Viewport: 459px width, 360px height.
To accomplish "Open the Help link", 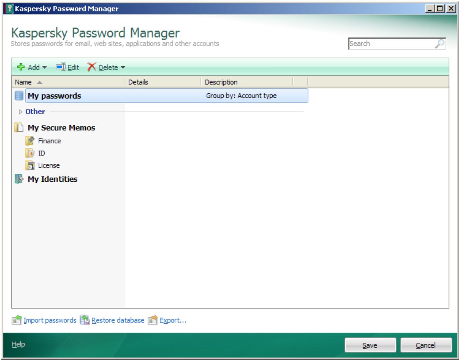I will (x=18, y=344).
